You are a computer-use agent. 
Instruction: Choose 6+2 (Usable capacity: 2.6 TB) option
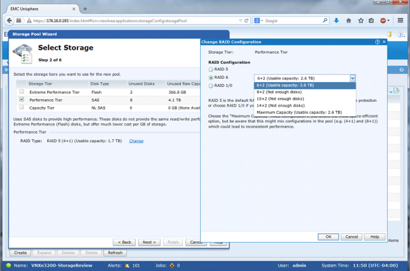pyautogui.click(x=305, y=85)
